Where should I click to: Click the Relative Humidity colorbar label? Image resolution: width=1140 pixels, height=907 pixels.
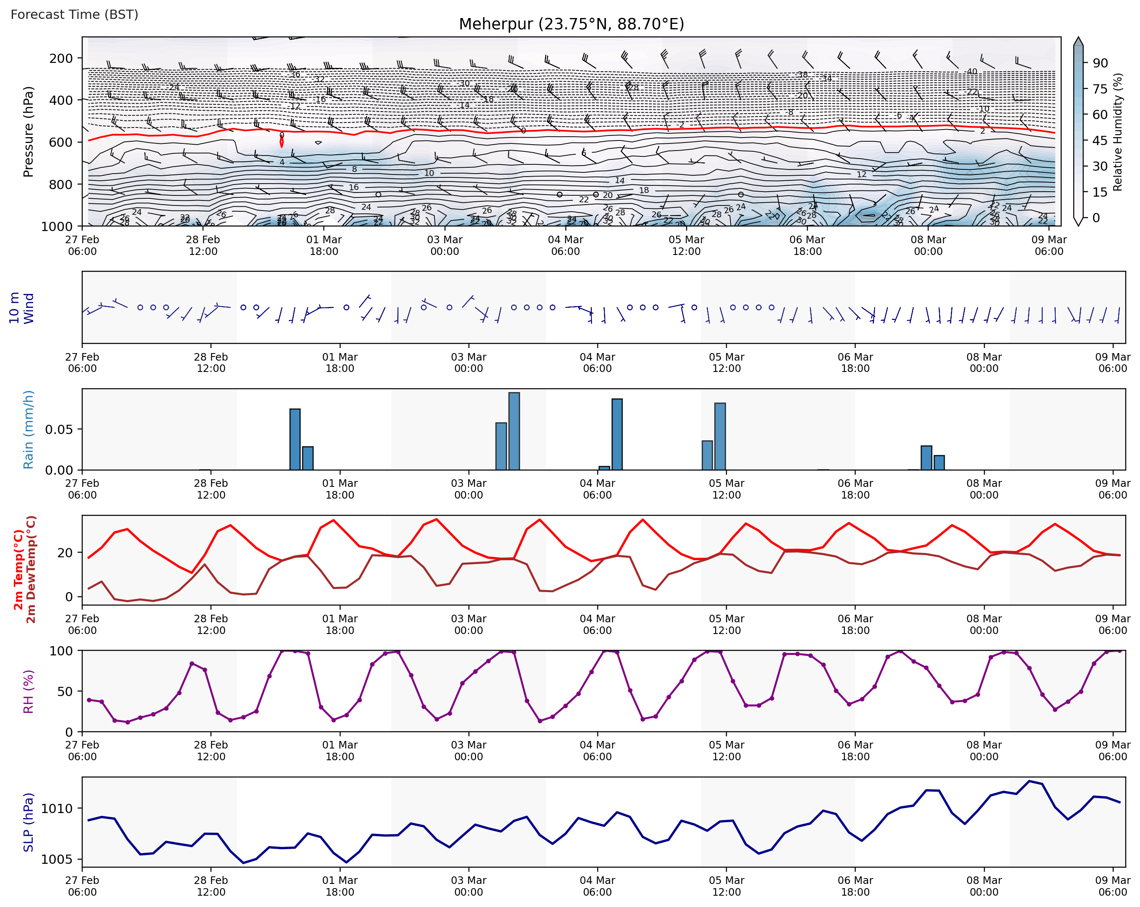(x=1117, y=132)
